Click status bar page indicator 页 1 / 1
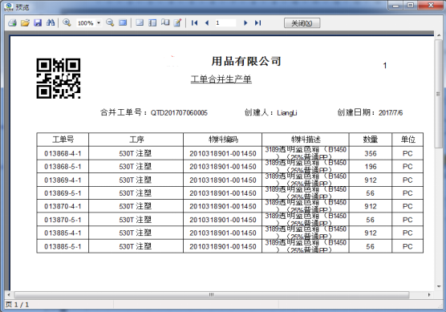Viewport: 446px width, 312px height. coord(17,305)
